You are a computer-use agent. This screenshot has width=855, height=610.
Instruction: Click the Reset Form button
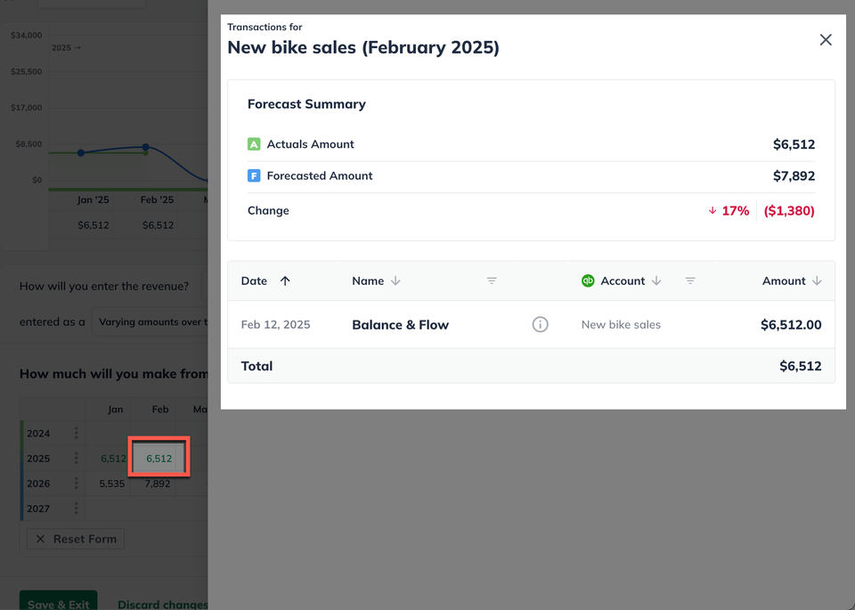click(76, 539)
